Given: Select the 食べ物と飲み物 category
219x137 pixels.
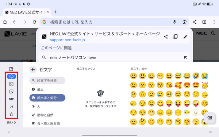Looking at the screenshot, I should (47, 123).
